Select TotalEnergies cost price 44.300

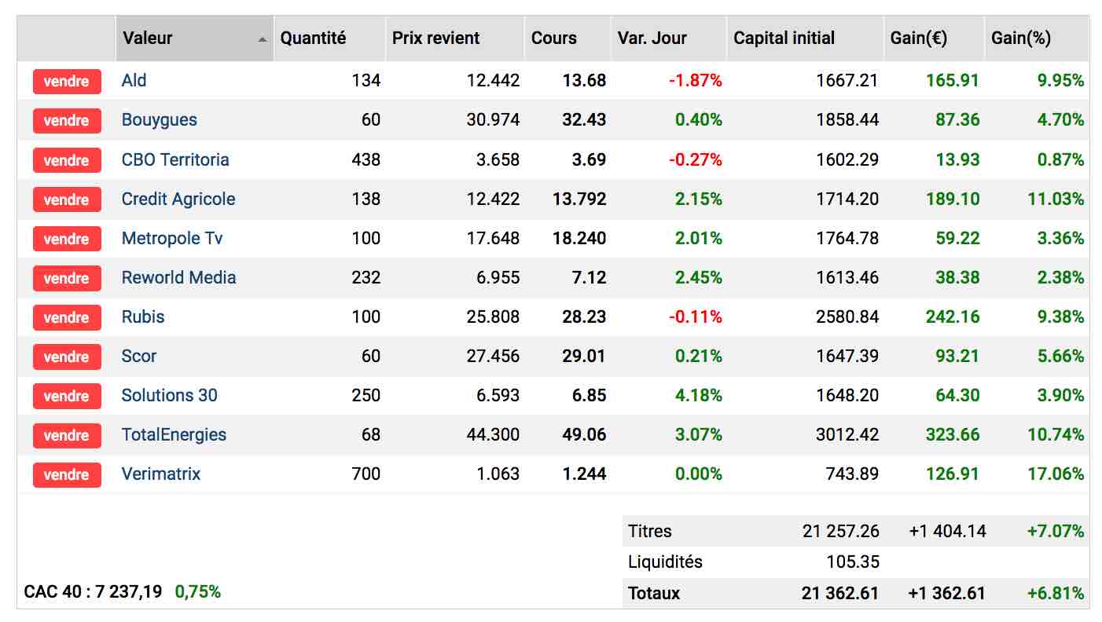pos(493,434)
